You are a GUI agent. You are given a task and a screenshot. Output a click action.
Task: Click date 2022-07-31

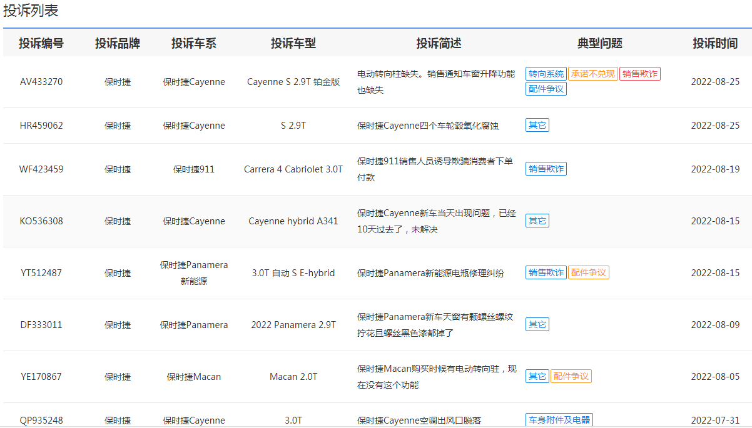tap(715, 421)
